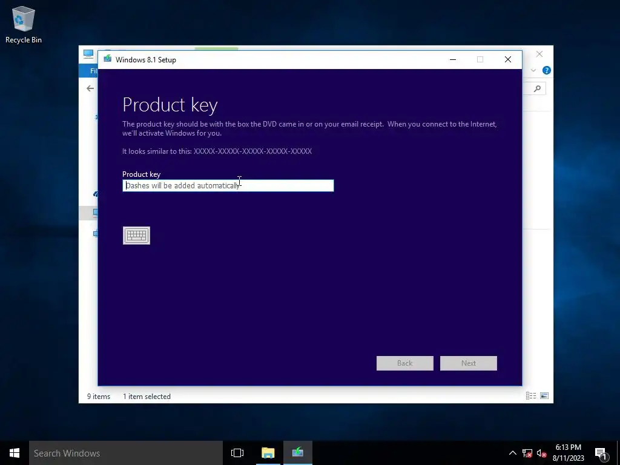Click the Windows 8.1 Setup title icon
The height and width of the screenshot is (465, 620).
[x=107, y=59]
